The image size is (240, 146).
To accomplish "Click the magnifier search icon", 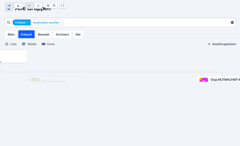I will 9,22.
